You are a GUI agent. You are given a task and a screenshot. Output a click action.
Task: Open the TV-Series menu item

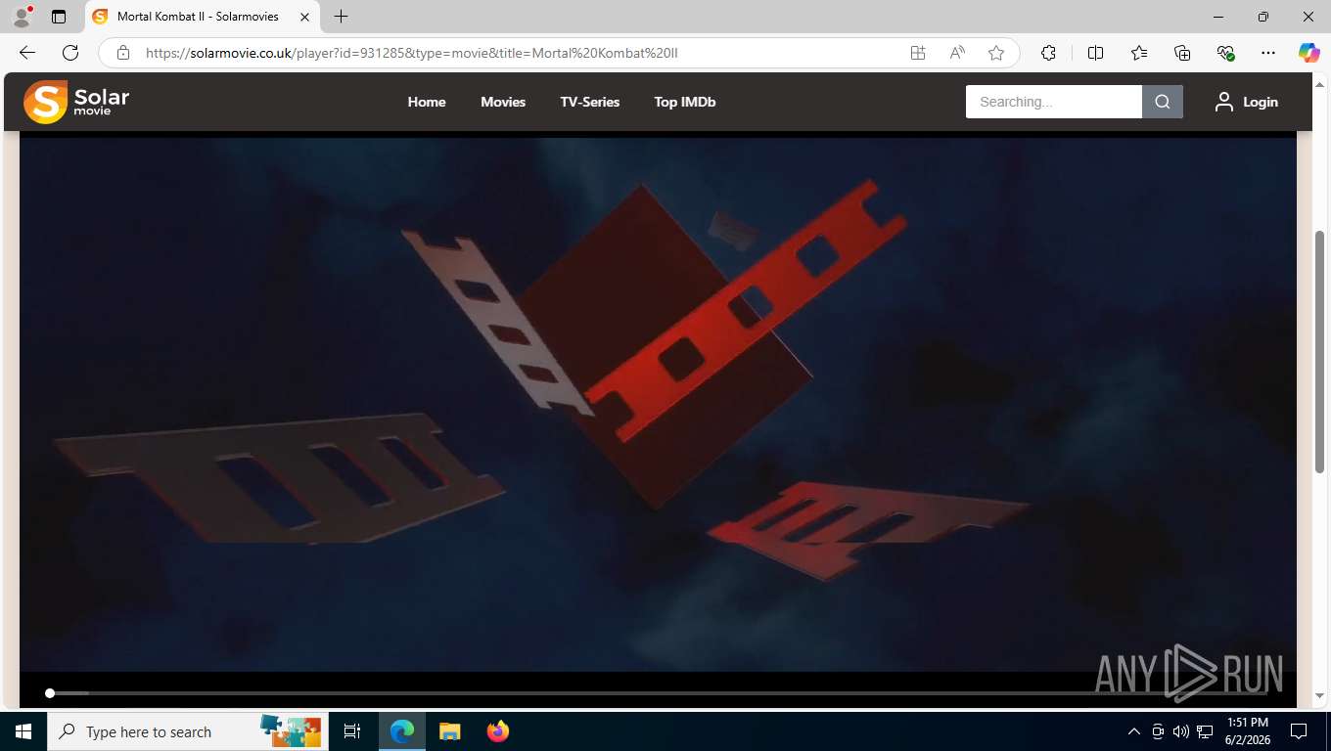[x=590, y=102]
